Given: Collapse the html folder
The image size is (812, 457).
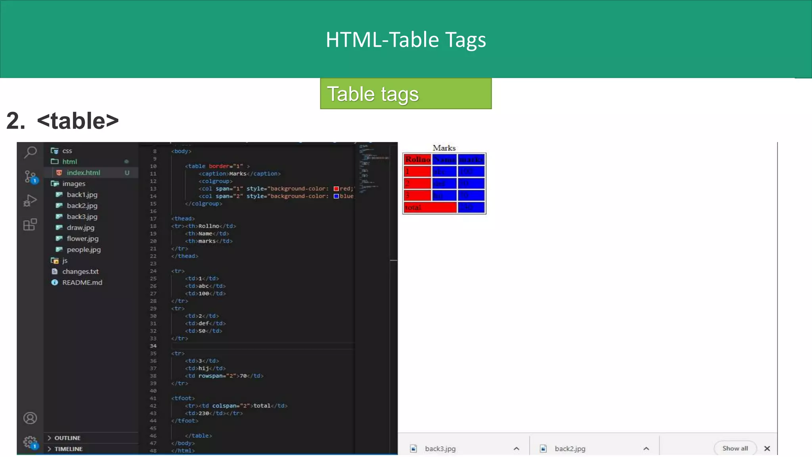Looking at the screenshot, I should pos(69,161).
